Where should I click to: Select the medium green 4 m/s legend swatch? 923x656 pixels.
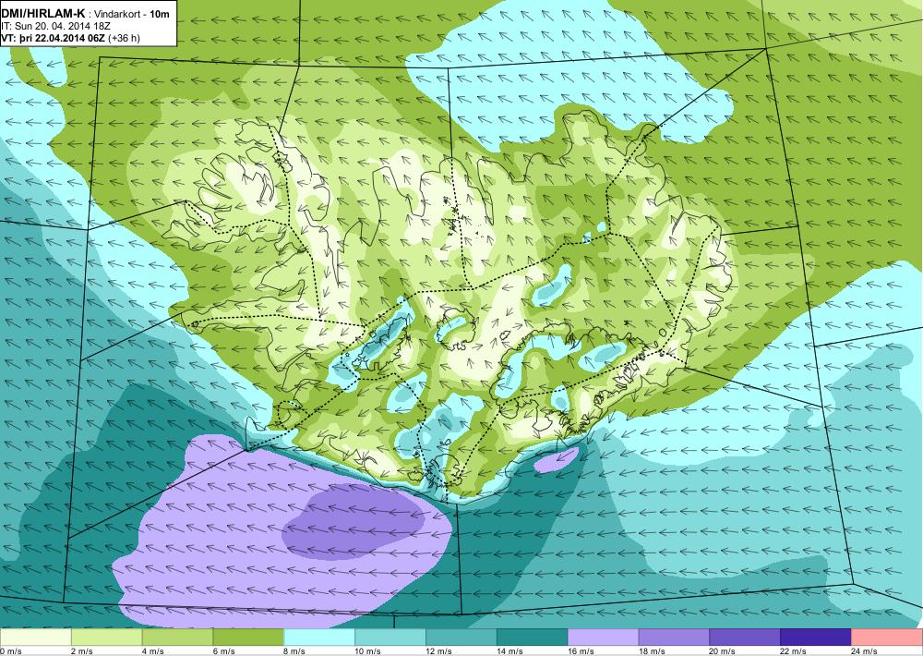click(x=178, y=638)
